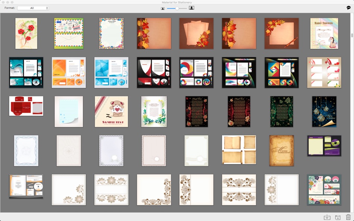Viewport: 354px width, 221px height.
Task: Select the old book and scrolls thumbnail
Action: pos(239,150)
